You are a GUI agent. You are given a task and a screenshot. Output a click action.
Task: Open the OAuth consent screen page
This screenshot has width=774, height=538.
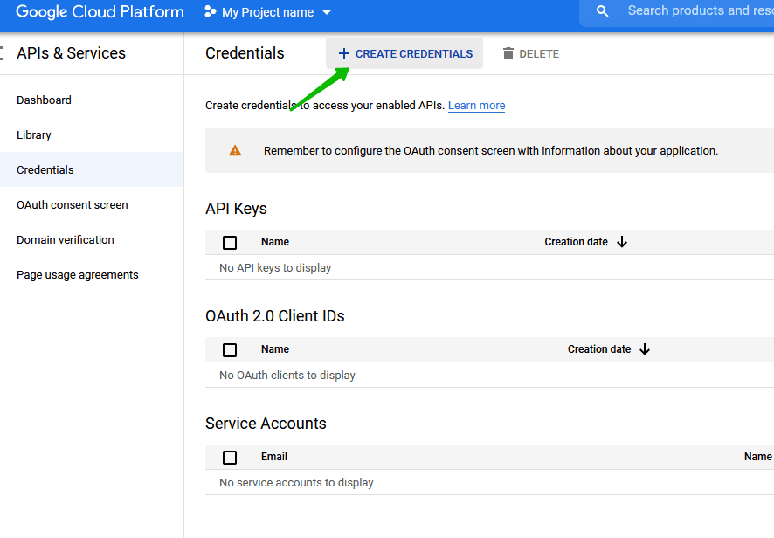[73, 205]
